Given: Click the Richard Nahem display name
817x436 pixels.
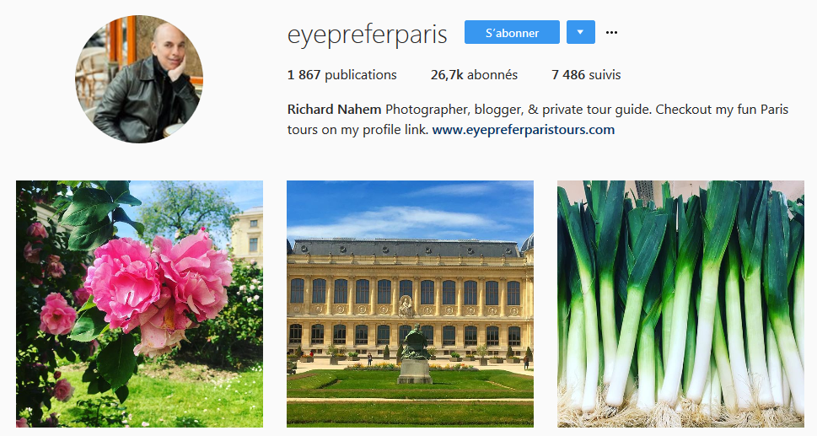Looking at the screenshot, I should tap(334, 110).
